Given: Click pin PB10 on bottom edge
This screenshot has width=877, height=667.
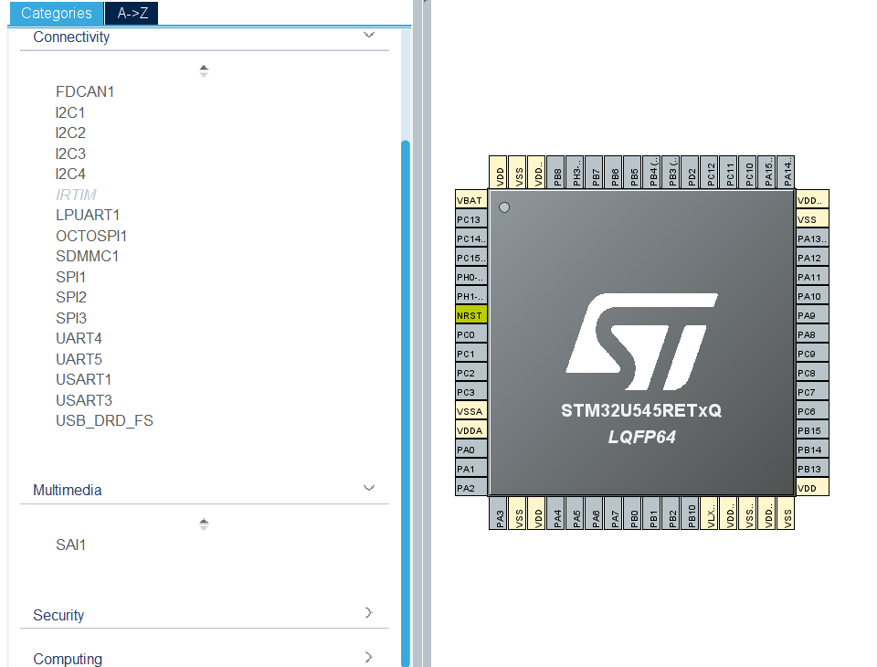Looking at the screenshot, I should tap(690, 513).
